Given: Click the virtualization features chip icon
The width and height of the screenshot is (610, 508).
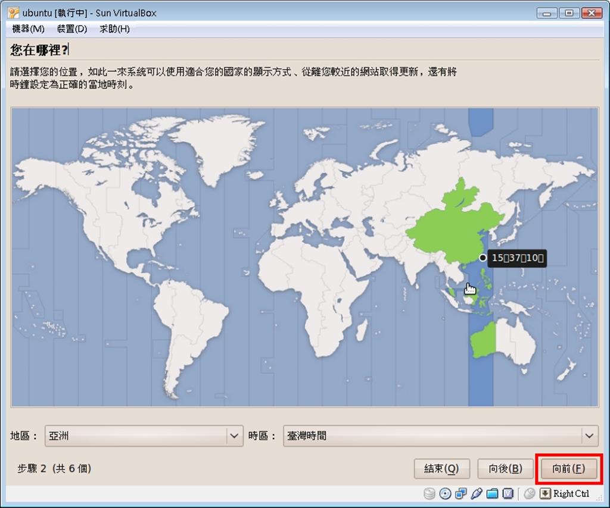Looking at the screenshot, I should [506, 494].
